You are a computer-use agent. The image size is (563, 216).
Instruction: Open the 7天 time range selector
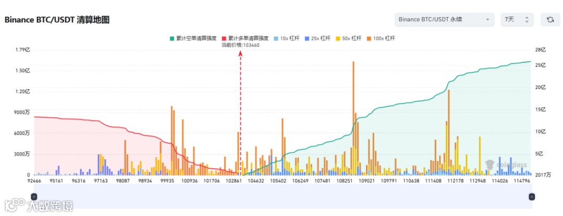tap(517, 20)
